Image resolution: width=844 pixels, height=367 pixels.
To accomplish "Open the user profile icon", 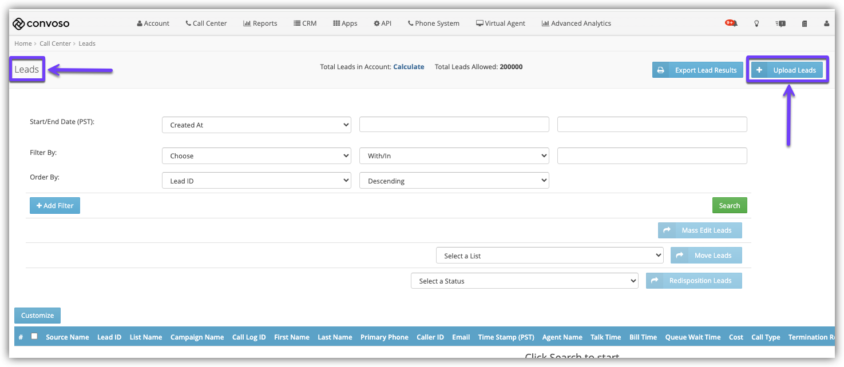I will point(826,23).
